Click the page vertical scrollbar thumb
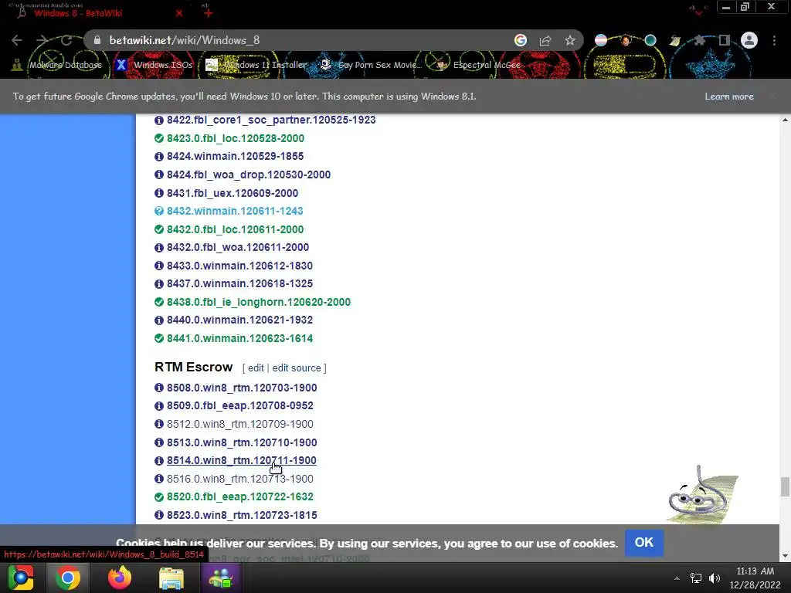The image size is (791, 593). click(785, 487)
